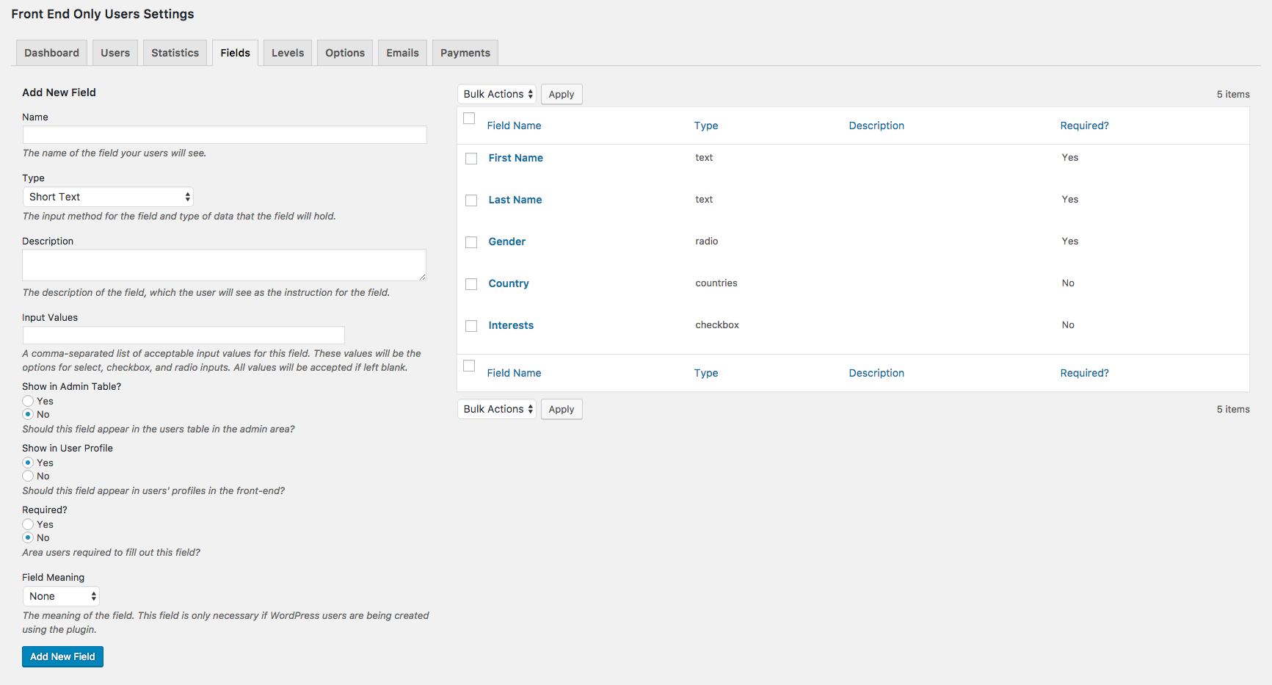
Task: Enable Yes for Show in Admin Table
Action: tap(27, 401)
